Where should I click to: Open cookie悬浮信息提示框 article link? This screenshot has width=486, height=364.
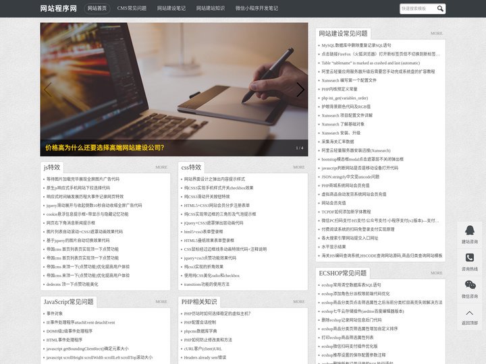[x=87, y=214]
